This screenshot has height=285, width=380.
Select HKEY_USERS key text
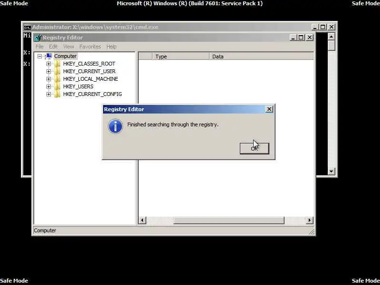click(x=78, y=86)
